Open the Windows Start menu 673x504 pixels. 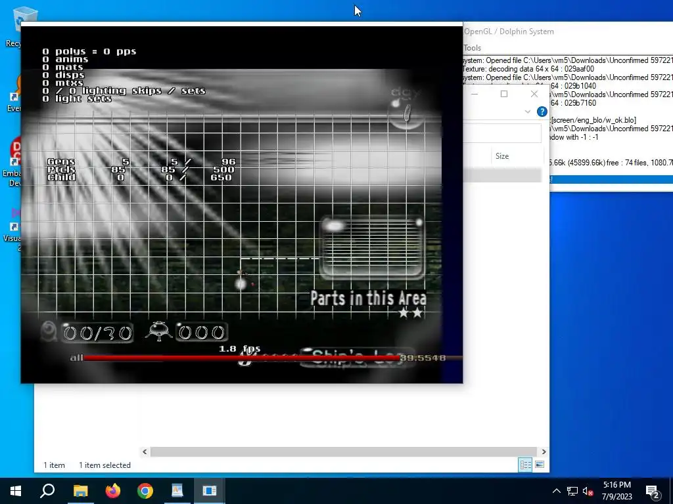pyautogui.click(x=16, y=491)
